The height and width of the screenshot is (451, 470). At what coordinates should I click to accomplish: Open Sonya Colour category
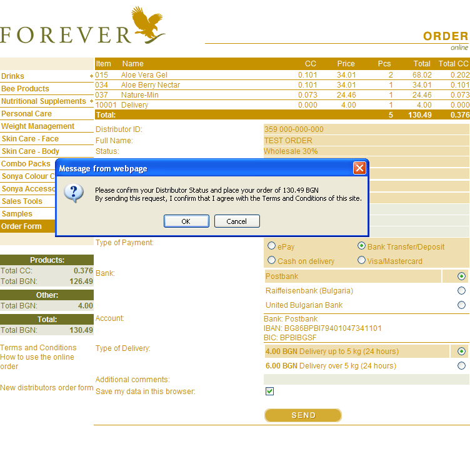pyautogui.click(x=28, y=176)
